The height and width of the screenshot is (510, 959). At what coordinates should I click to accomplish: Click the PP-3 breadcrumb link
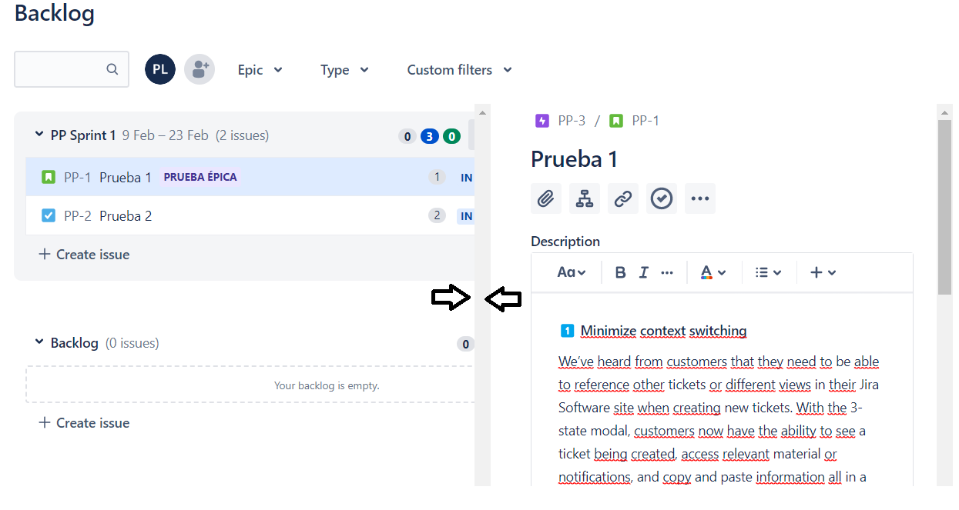click(x=571, y=121)
